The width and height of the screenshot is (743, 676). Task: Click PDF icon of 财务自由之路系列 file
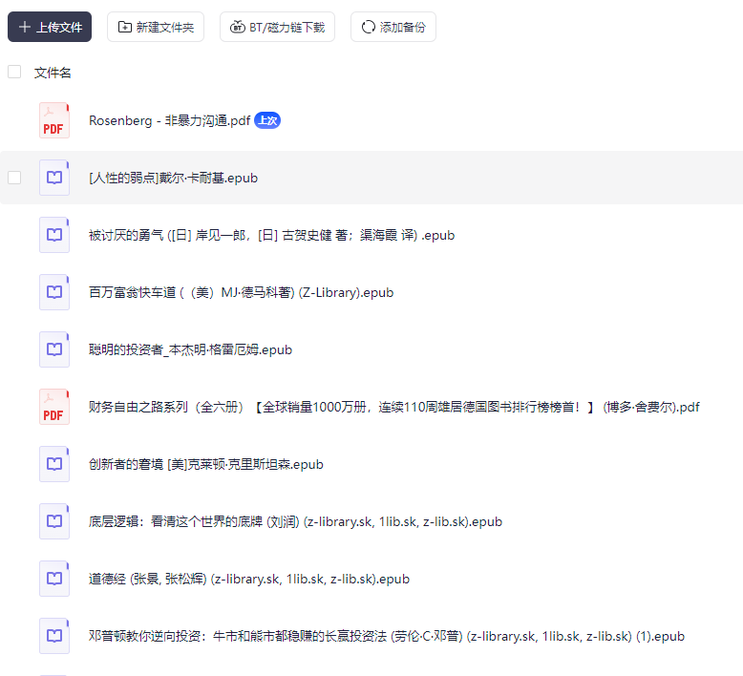coord(54,407)
